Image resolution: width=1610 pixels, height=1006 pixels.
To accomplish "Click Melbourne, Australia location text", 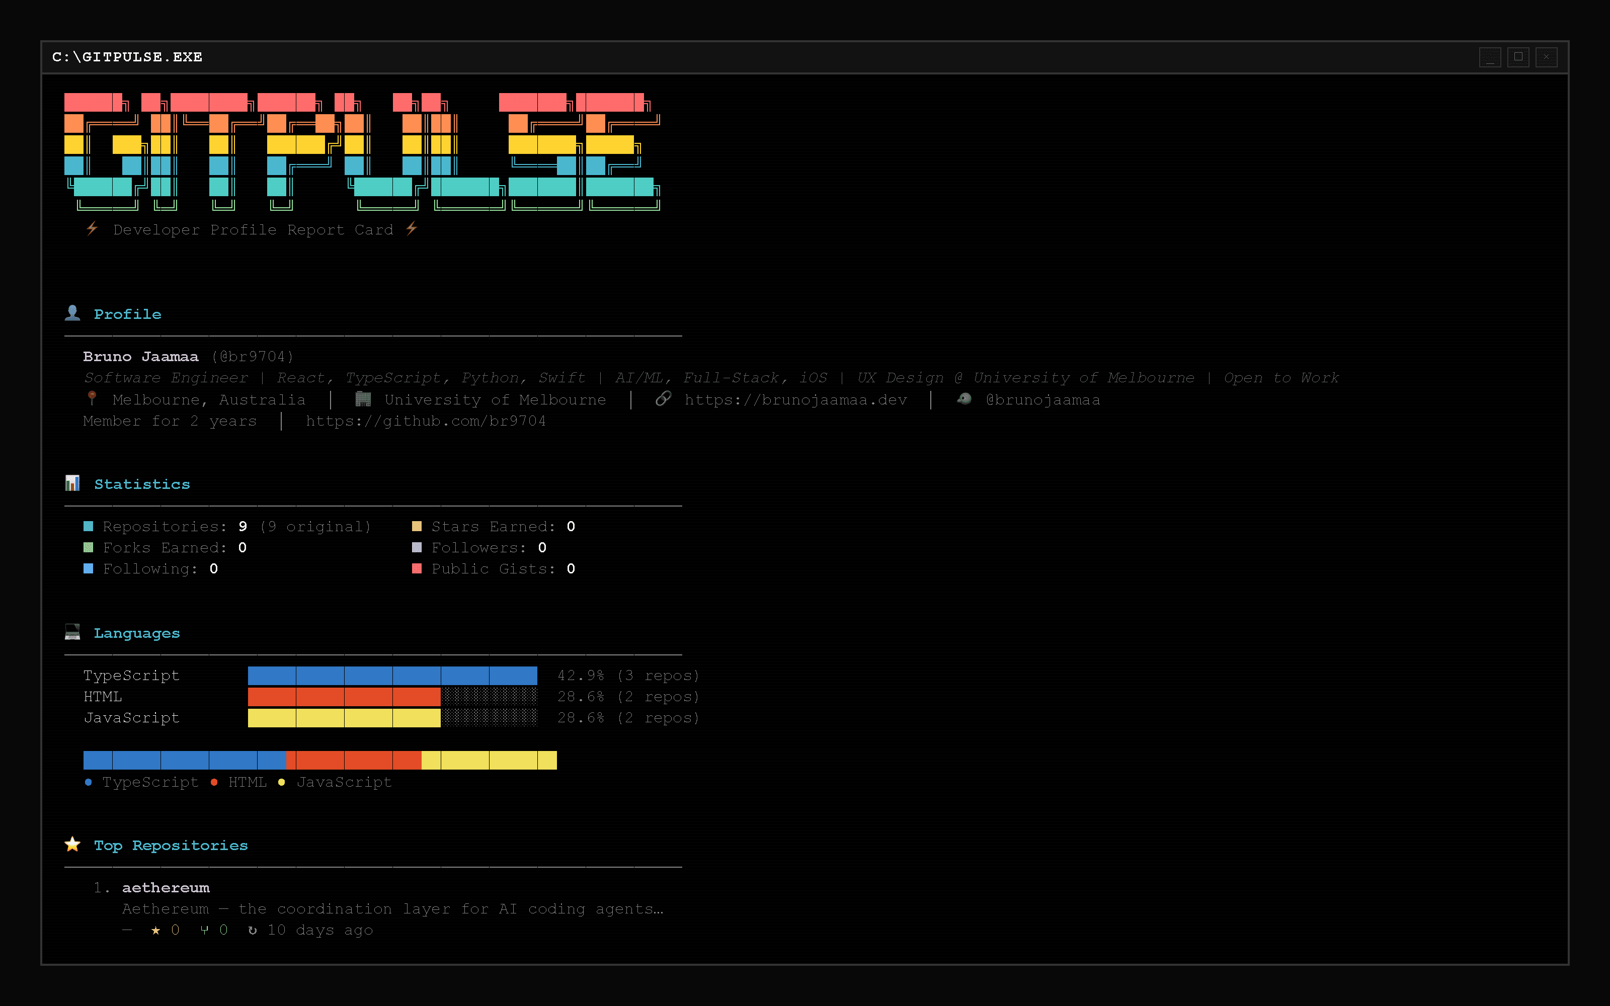I will point(209,400).
